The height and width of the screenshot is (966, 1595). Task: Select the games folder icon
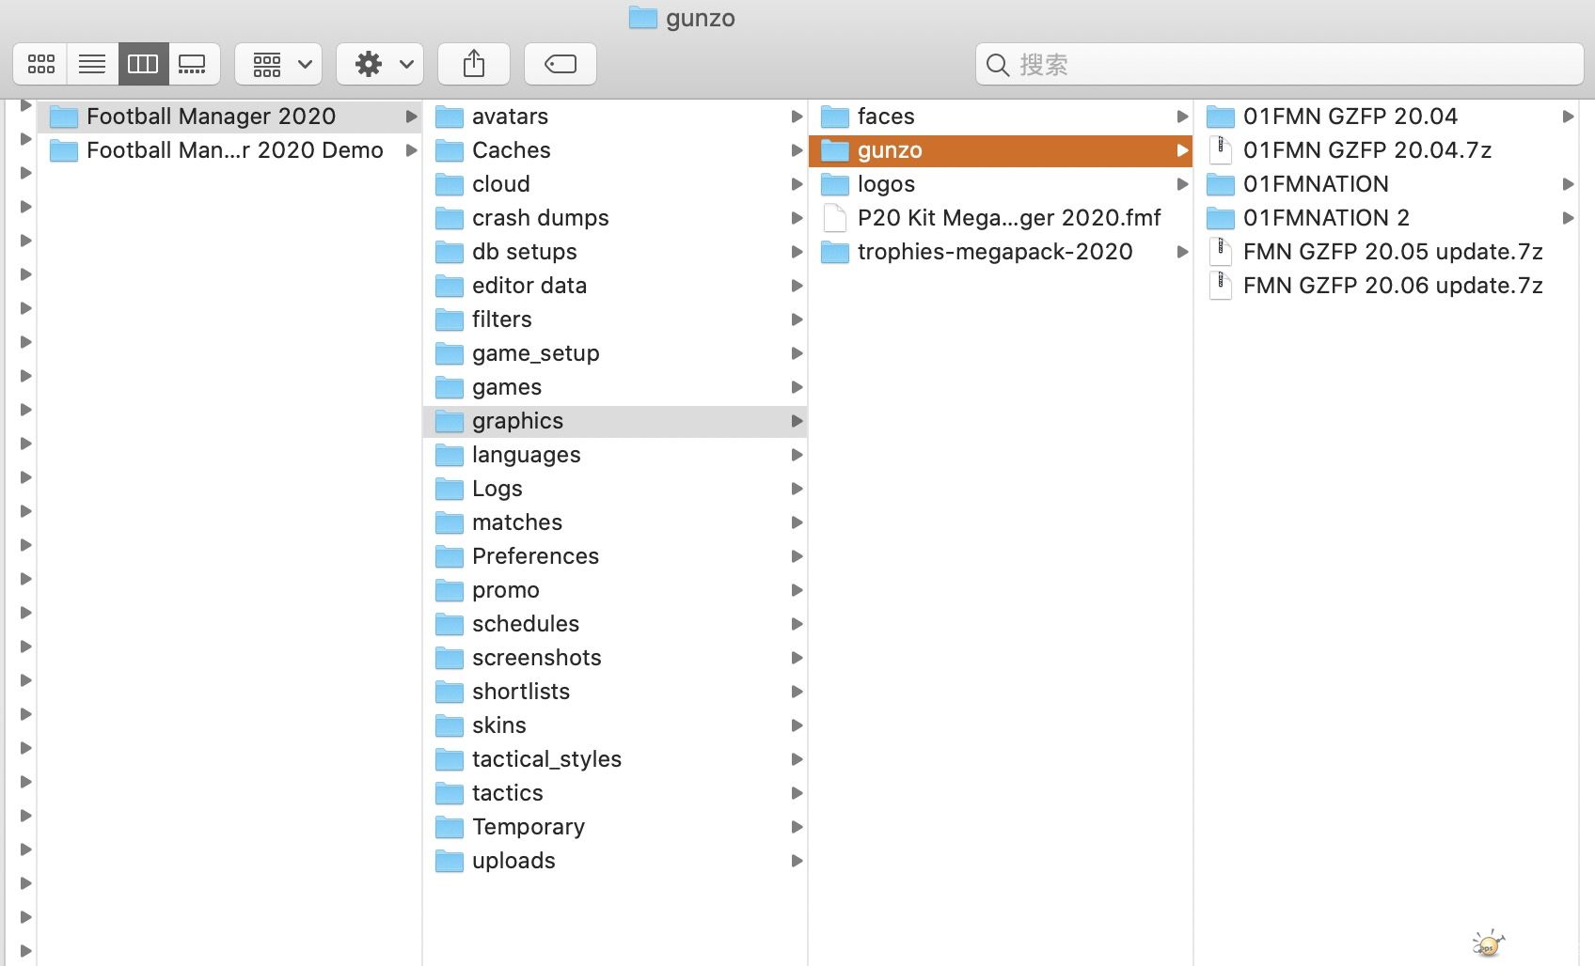450,387
